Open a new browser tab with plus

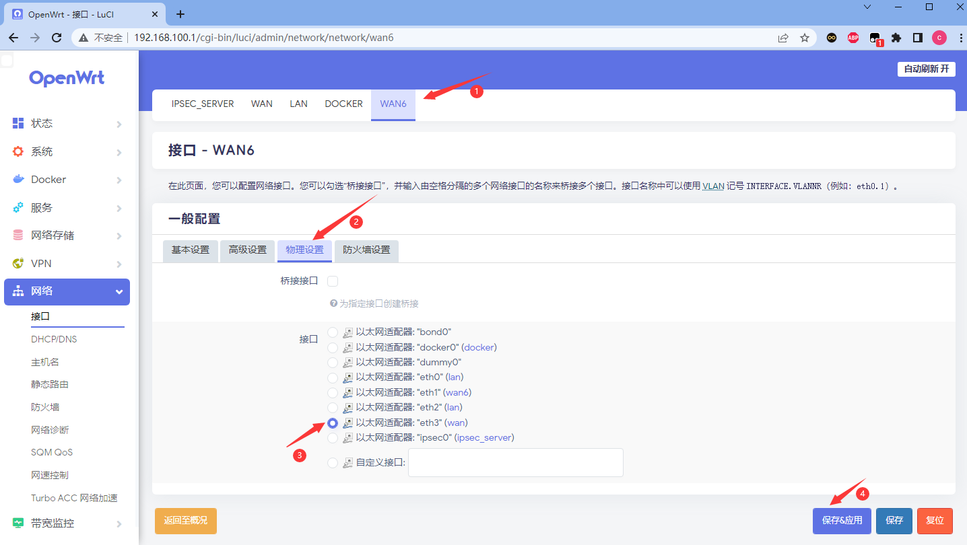point(180,14)
